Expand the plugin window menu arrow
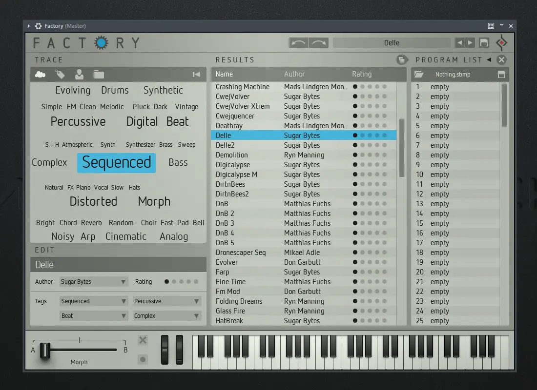537x390 pixels. pyautogui.click(x=29, y=26)
